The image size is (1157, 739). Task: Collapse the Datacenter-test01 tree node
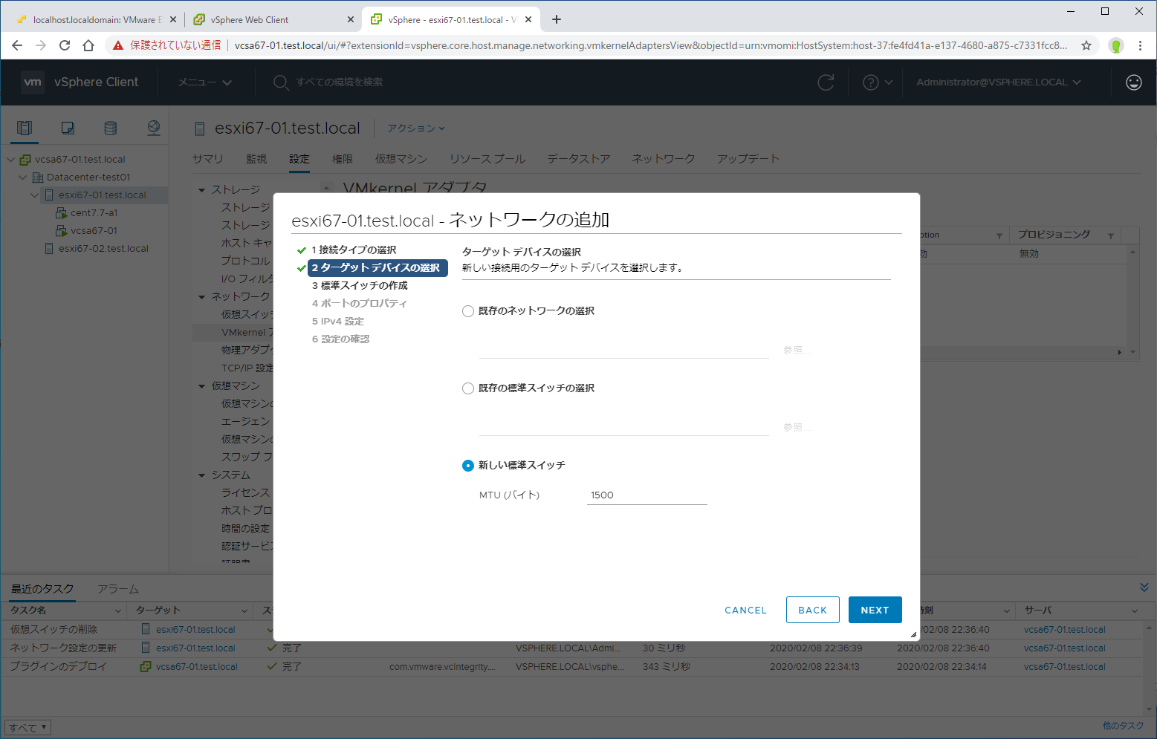(x=23, y=177)
